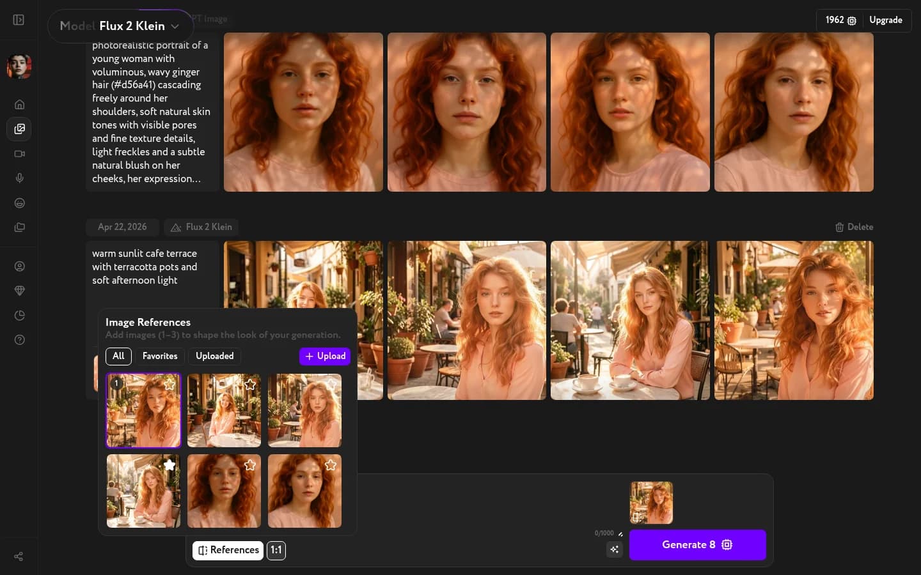921x575 pixels.
Task: Favorite the first cafe reference image
Action: pos(169,385)
